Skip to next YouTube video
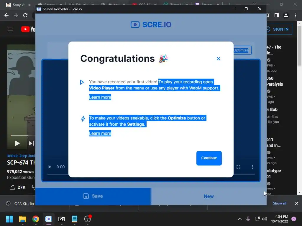Image resolution: width=302 pixels, height=226 pixels. (31, 143)
